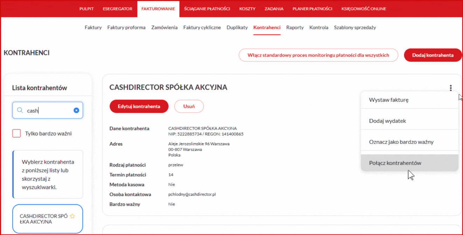
Task: Click the magnifier icon in the search box
Action: 20,110
